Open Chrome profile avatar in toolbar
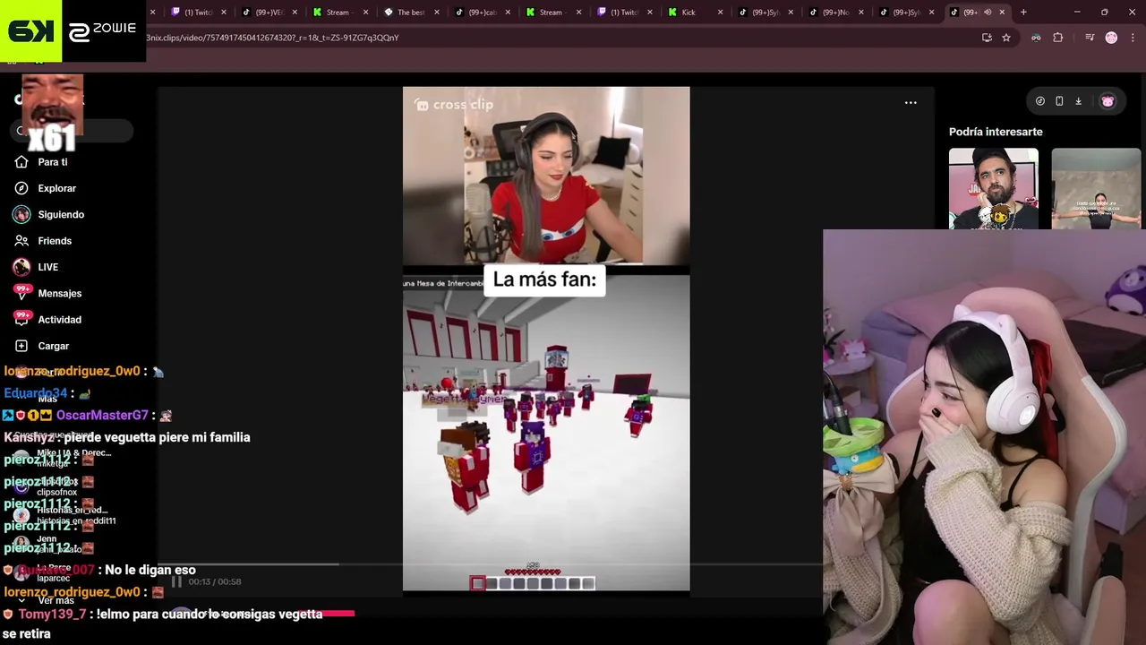The width and height of the screenshot is (1146, 645). [1111, 38]
